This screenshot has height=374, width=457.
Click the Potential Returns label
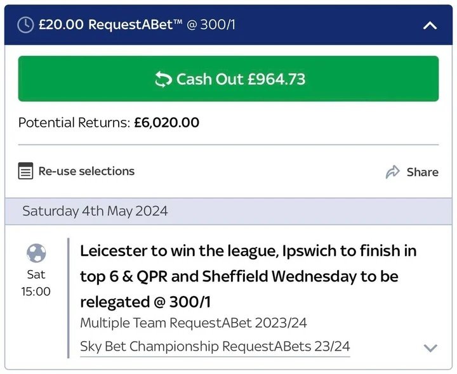[x=74, y=122]
